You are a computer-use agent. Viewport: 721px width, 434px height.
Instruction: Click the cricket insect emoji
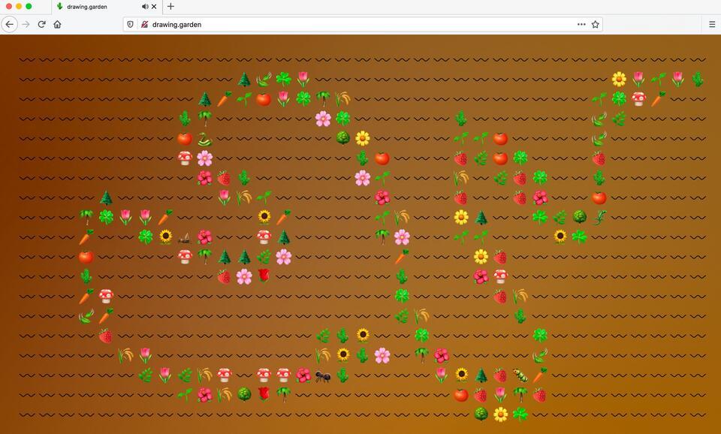pyautogui.click(x=185, y=238)
